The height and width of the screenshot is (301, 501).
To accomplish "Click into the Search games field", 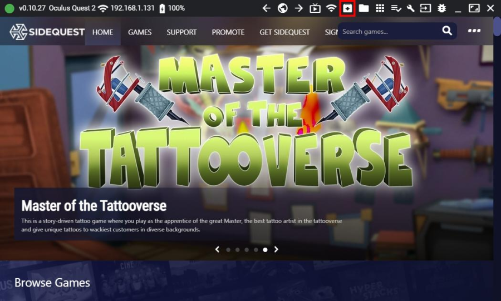I will click(389, 32).
